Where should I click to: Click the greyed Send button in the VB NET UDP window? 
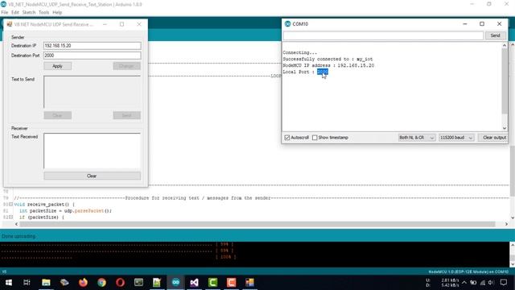click(127, 115)
